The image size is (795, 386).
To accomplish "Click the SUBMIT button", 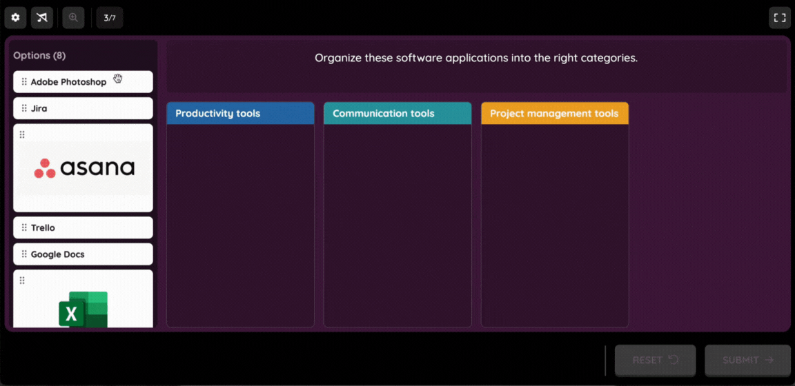I will click(748, 360).
